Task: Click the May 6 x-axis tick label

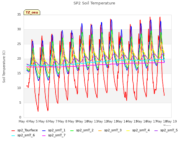Action: click(43, 121)
